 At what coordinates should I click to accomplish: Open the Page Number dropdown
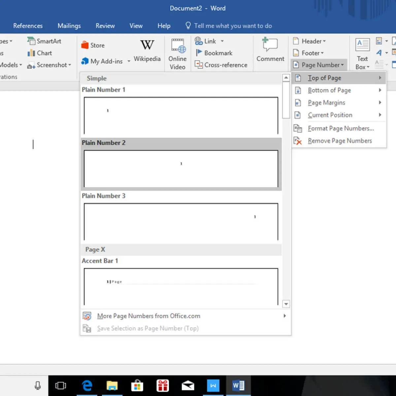(x=318, y=65)
